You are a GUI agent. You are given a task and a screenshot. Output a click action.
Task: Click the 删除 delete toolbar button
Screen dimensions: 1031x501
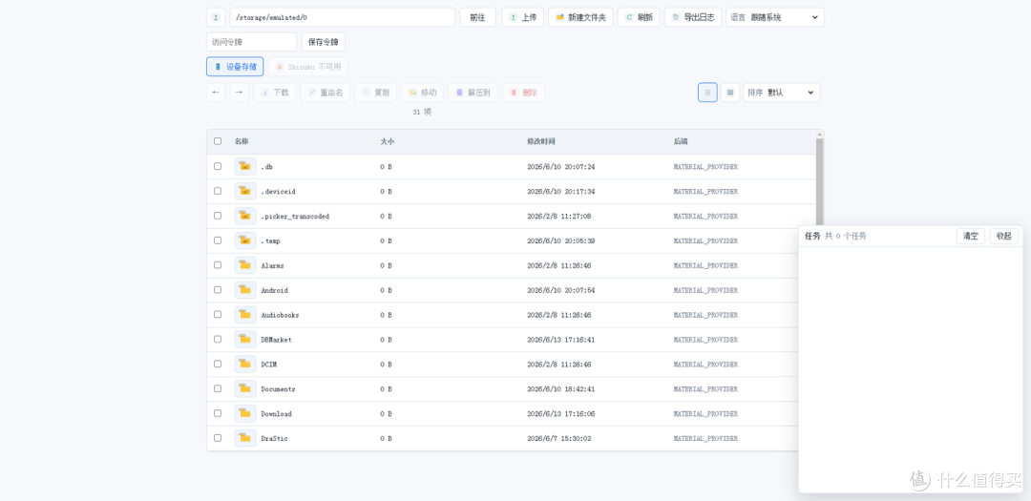(523, 92)
